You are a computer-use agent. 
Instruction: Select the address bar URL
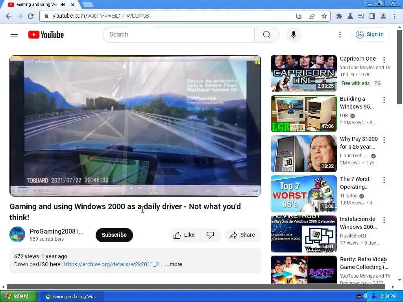click(101, 16)
